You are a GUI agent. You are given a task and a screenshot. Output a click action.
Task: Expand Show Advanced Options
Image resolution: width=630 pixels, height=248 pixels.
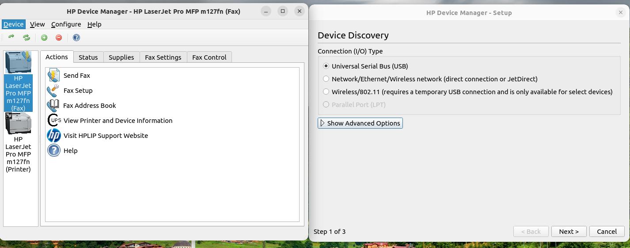[x=360, y=123]
